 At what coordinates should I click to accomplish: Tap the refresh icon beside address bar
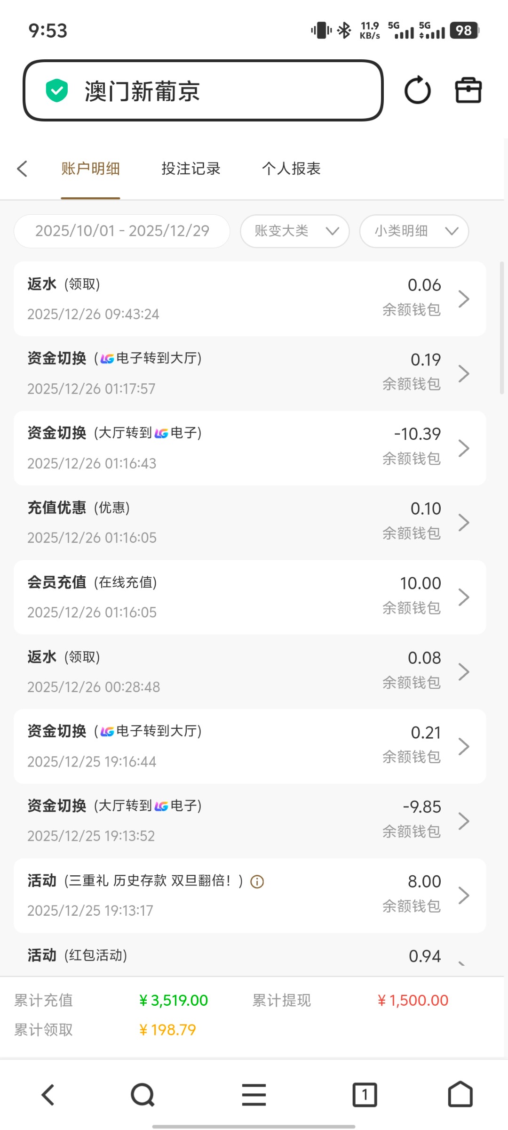417,90
